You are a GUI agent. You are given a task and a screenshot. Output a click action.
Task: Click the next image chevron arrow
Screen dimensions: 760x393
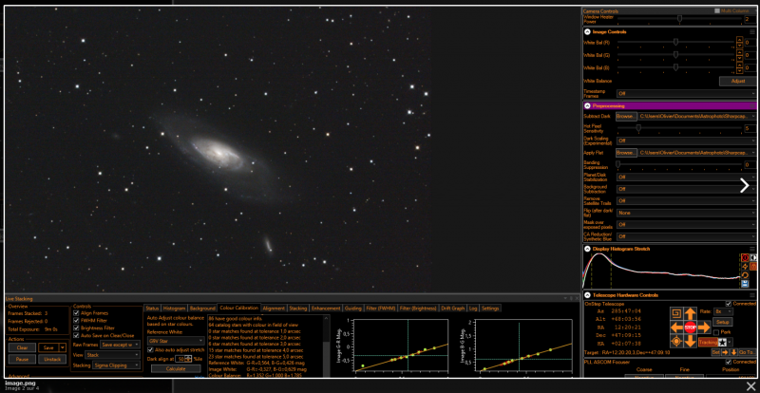tap(745, 186)
